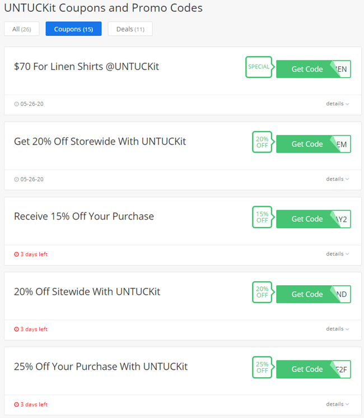Click red clock icon under Receive 15% Off

point(17,254)
